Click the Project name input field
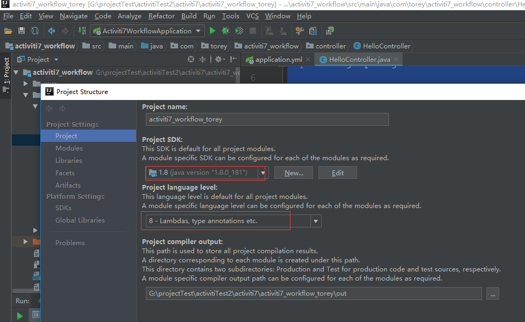The height and width of the screenshot is (322, 525). point(267,119)
